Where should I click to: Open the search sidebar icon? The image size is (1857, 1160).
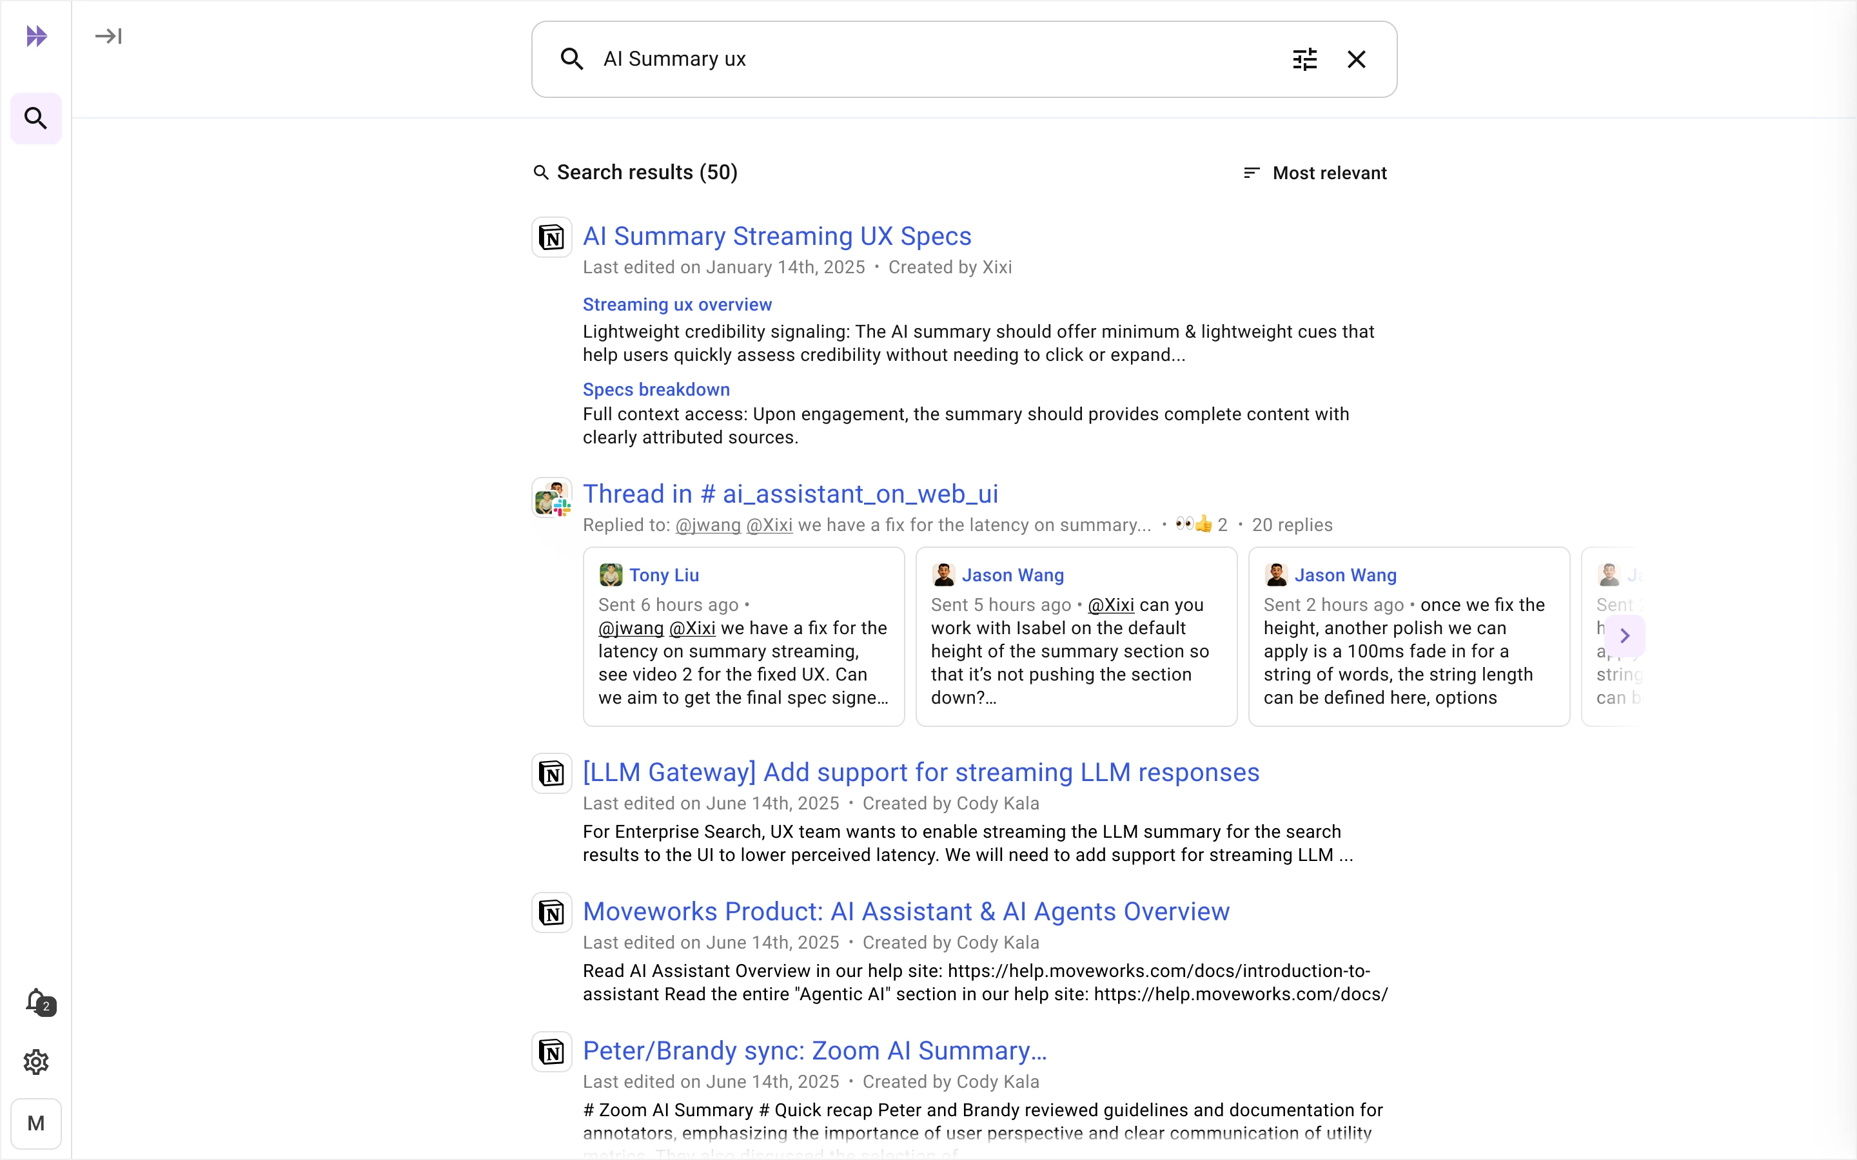click(36, 118)
